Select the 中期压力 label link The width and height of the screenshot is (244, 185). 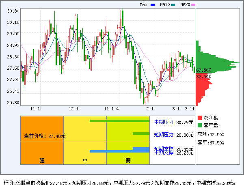click(x=164, y=122)
